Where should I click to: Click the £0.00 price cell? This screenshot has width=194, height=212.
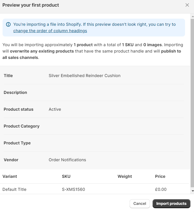click(161, 189)
